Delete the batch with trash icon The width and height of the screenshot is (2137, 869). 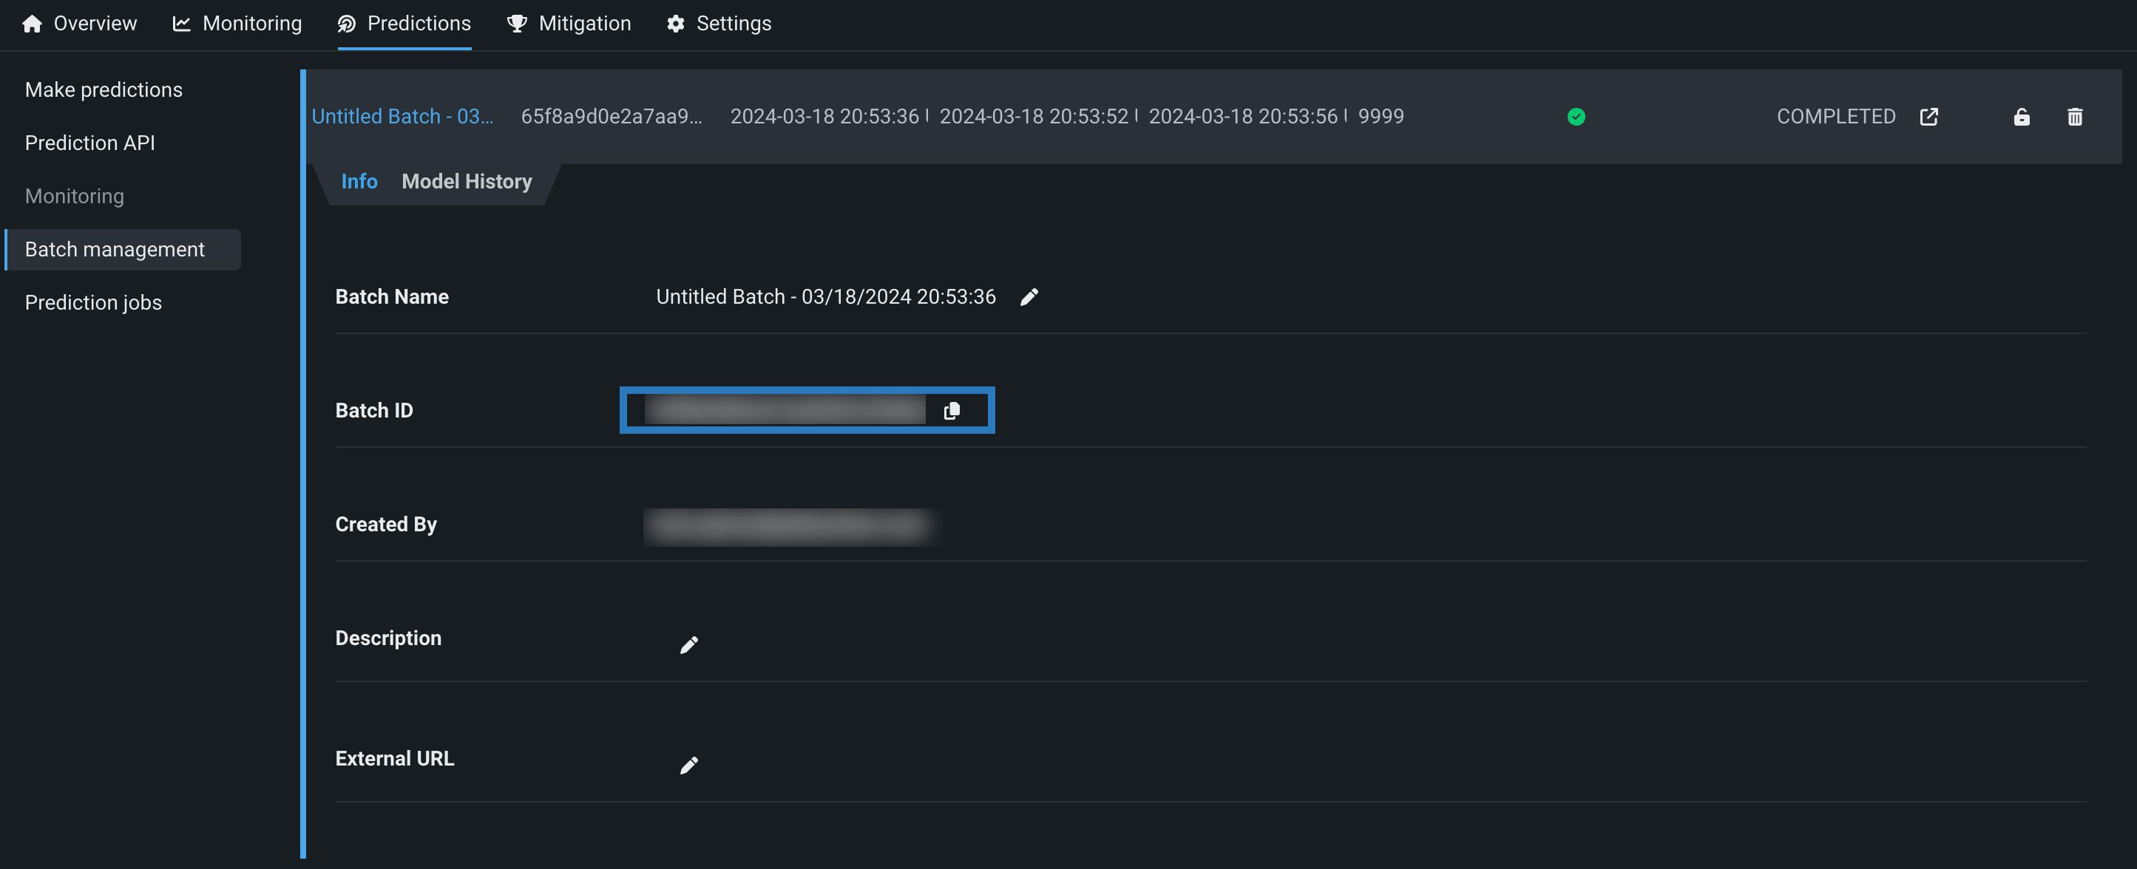pos(2074,117)
